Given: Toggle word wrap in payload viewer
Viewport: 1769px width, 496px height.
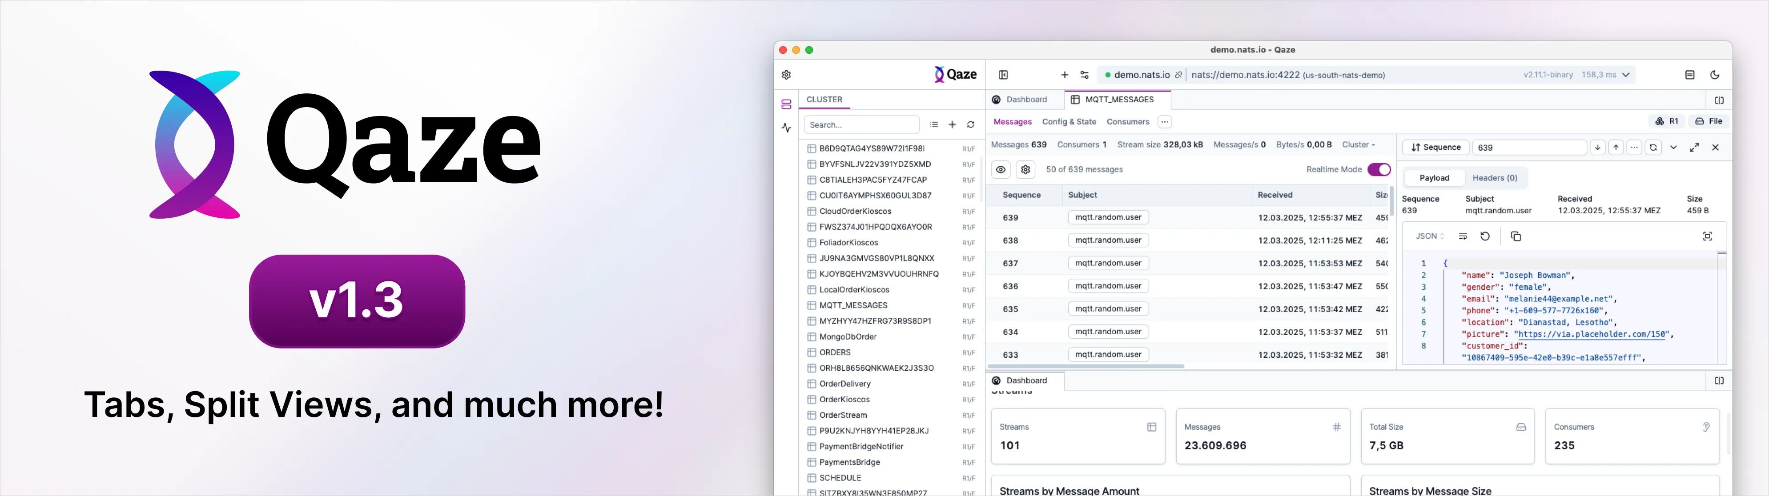Looking at the screenshot, I should click(x=1463, y=236).
